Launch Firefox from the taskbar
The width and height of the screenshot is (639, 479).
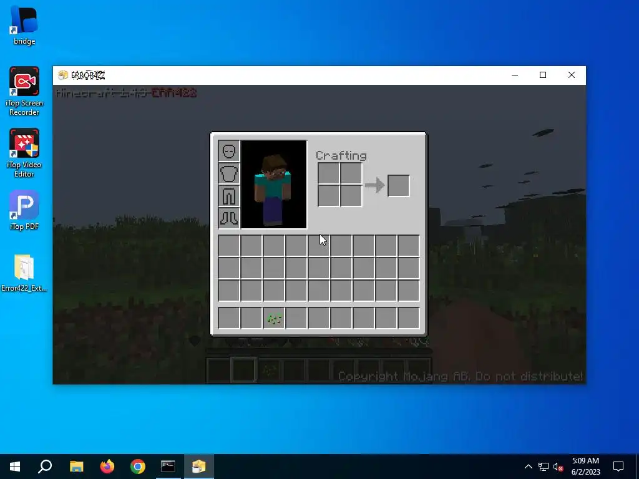107,467
